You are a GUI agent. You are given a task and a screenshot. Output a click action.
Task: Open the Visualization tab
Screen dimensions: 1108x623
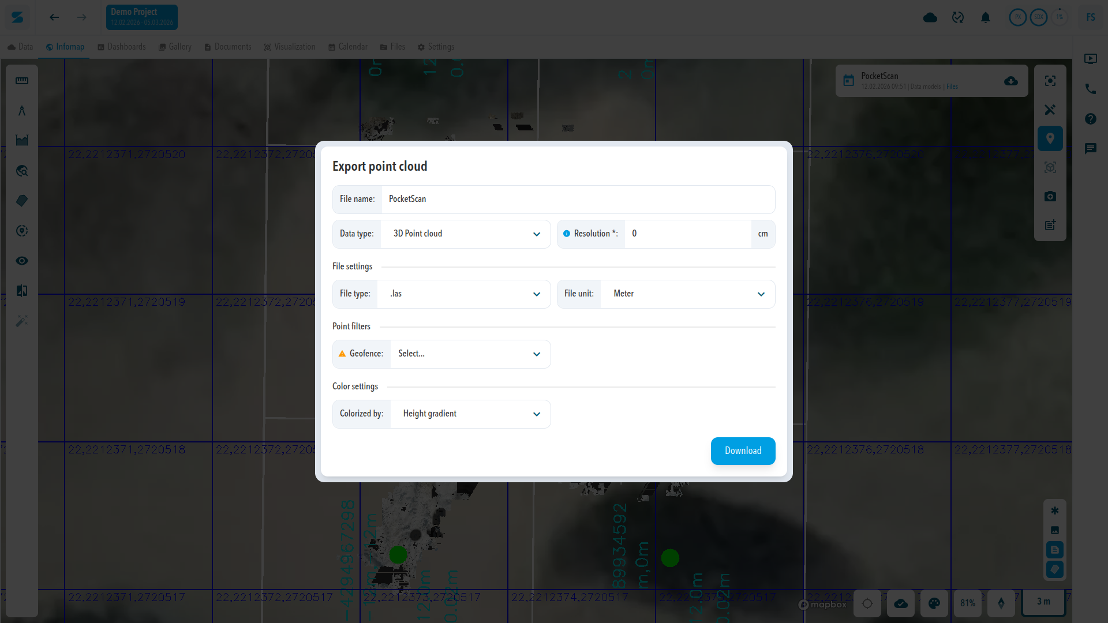[x=290, y=47]
